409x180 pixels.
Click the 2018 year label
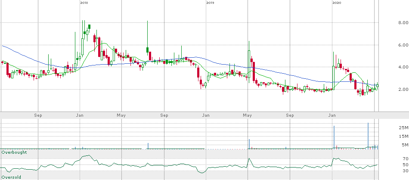click(84, 3)
